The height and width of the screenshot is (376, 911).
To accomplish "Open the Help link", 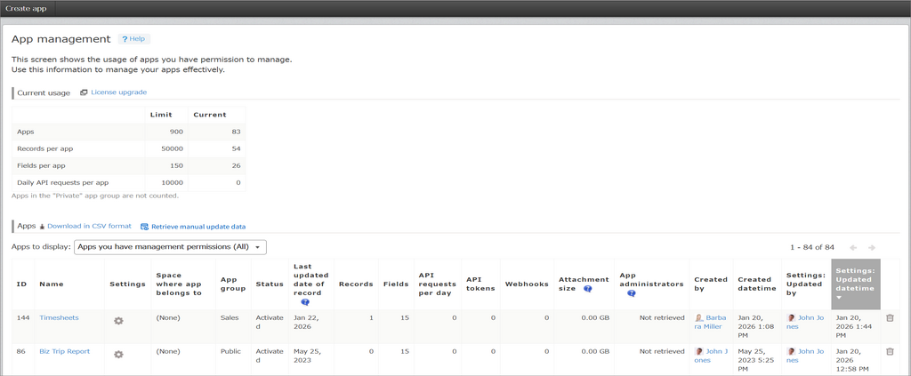I will point(133,39).
